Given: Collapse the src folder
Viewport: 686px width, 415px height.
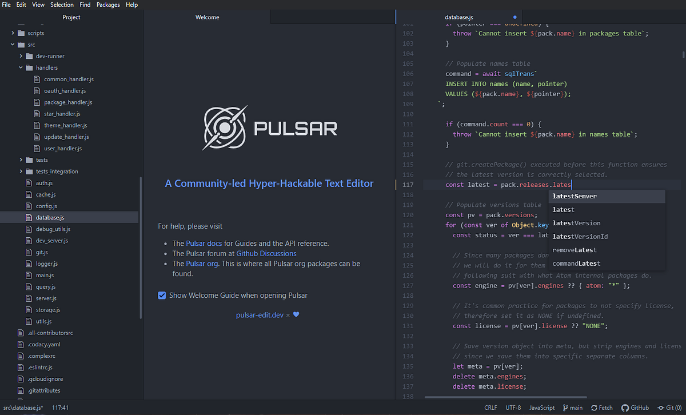Looking at the screenshot, I should click(x=12, y=44).
